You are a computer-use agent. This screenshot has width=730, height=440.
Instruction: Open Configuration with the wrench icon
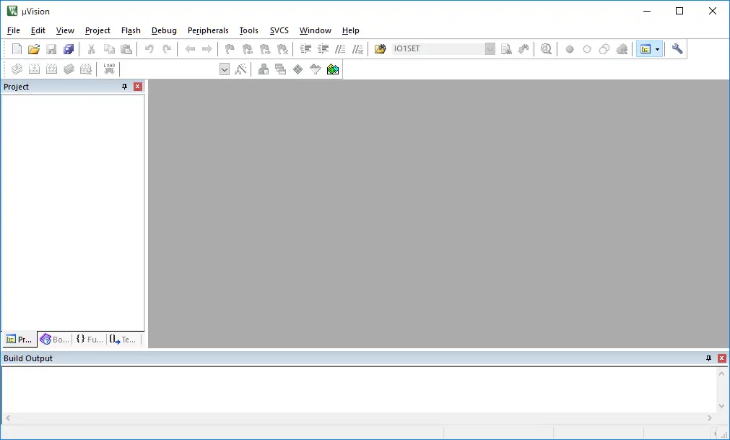[x=677, y=49]
